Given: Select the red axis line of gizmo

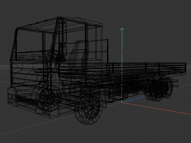Looking at the screenshot, I should tap(156, 108).
